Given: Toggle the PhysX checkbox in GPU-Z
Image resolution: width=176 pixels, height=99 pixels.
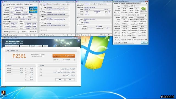Looking at the screenshot, I should 133,40.
